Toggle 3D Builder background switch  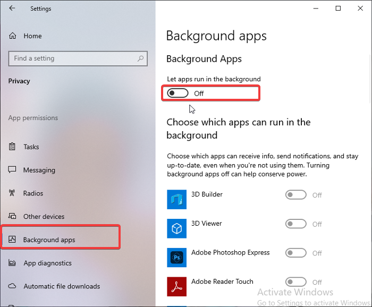click(296, 195)
